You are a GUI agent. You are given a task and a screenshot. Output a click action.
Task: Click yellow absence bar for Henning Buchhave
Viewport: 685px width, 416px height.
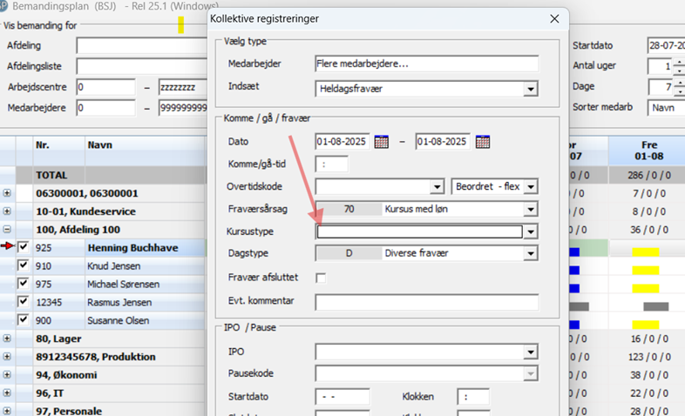pos(646,252)
